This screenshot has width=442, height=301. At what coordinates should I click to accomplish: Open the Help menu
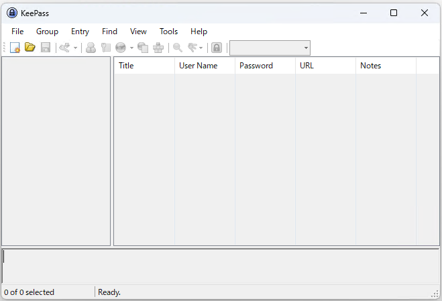click(x=199, y=32)
